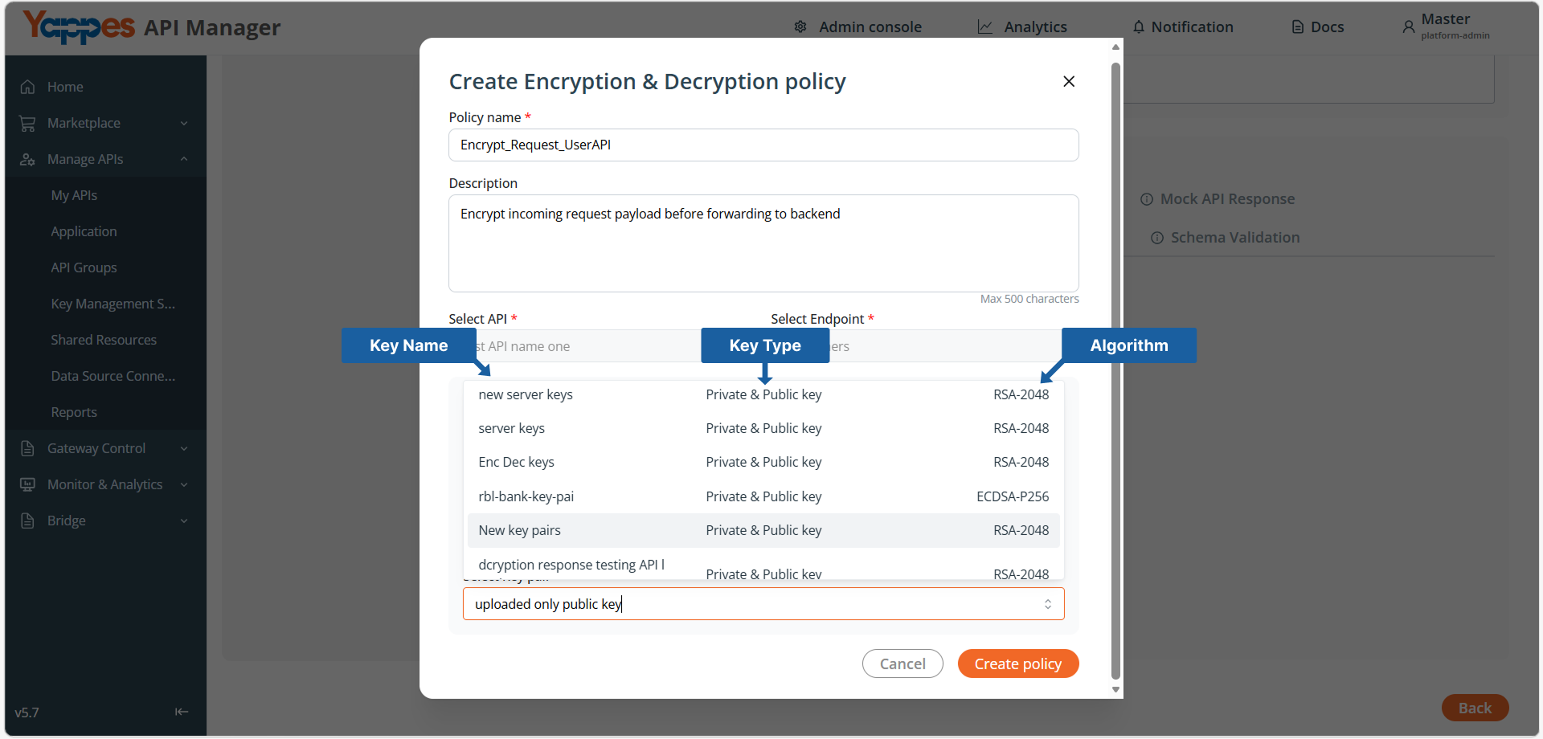Click the Back button

pos(1475,708)
